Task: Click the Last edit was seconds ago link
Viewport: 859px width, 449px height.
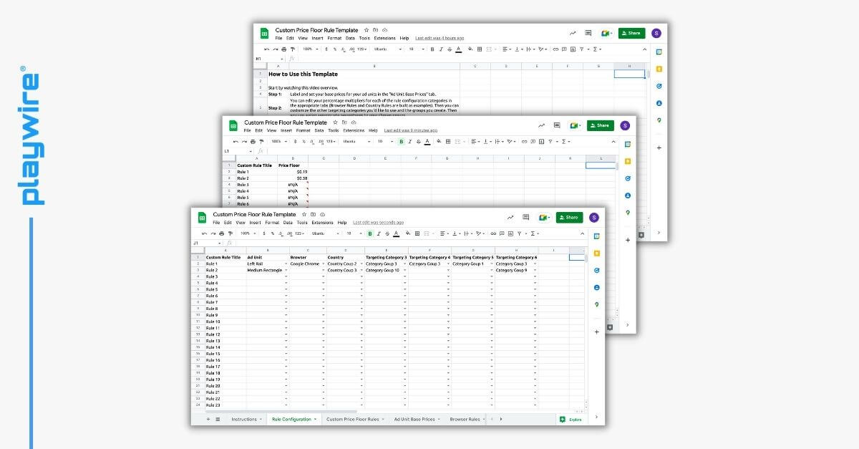Action: tap(378, 223)
